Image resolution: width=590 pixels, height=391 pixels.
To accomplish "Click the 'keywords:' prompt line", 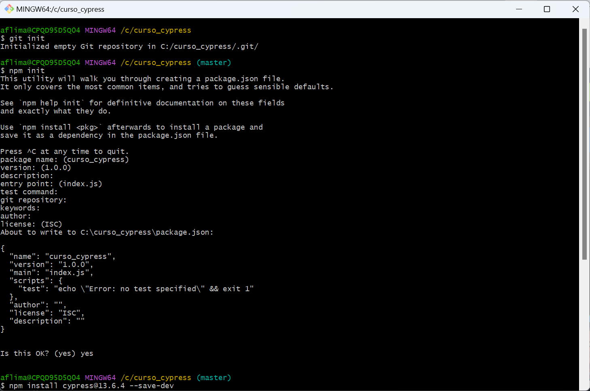I will 20,208.
